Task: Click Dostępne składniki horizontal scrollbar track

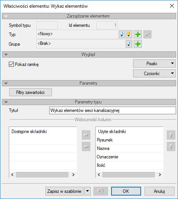Action: tap(42, 174)
